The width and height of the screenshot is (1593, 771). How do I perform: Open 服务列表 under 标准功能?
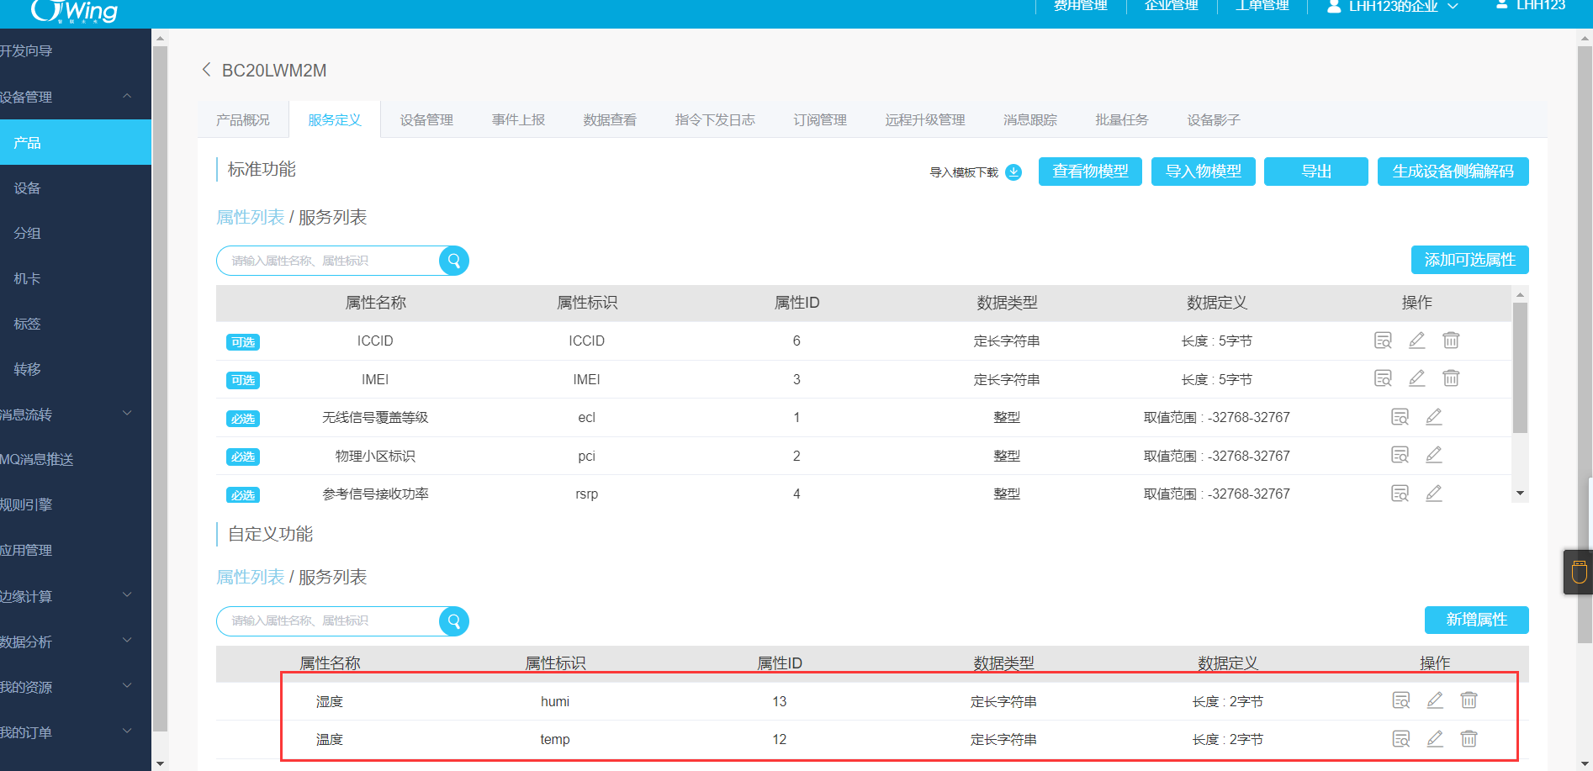(333, 218)
